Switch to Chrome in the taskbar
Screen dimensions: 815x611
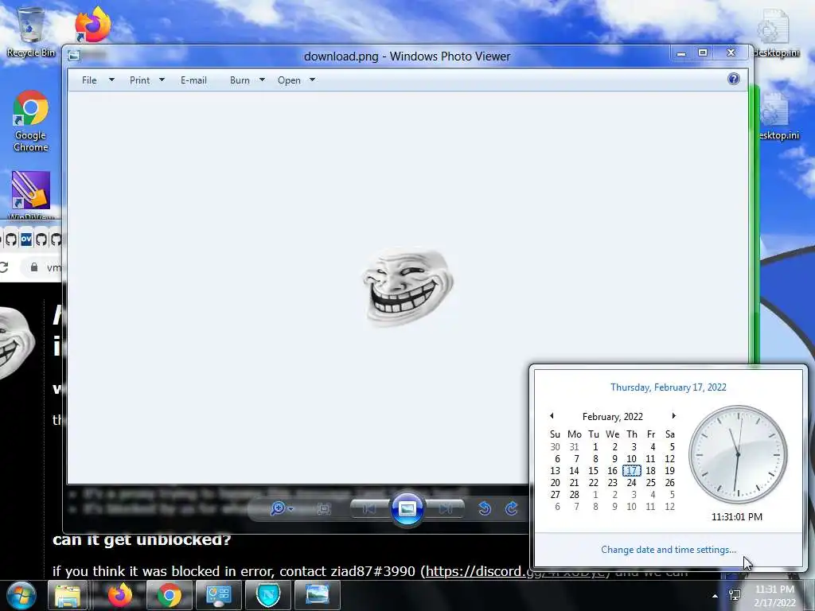170,595
